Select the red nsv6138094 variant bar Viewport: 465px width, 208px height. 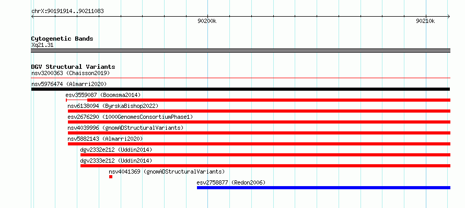click(x=259, y=111)
